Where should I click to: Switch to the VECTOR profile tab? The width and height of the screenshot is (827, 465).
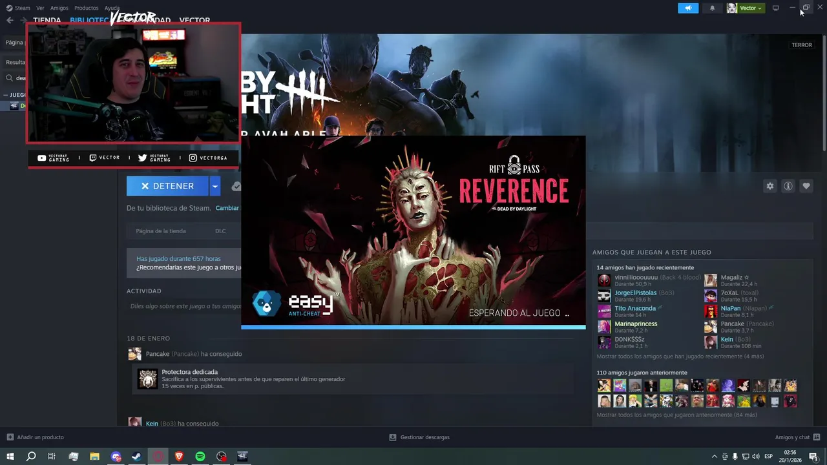pyautogui.click(x=194, y=21)
